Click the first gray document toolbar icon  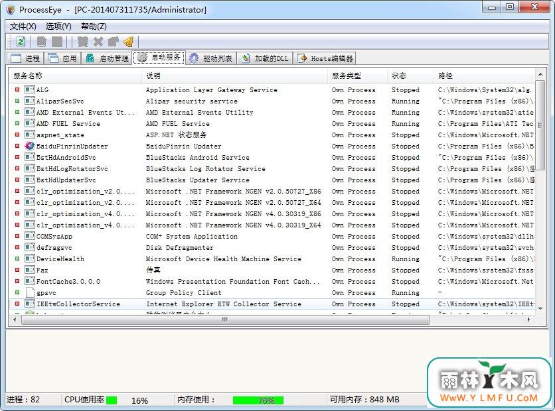coord(41,42)
